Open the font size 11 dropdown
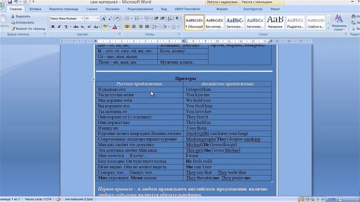This screenshot has width=360, height=202. point(97,19)
